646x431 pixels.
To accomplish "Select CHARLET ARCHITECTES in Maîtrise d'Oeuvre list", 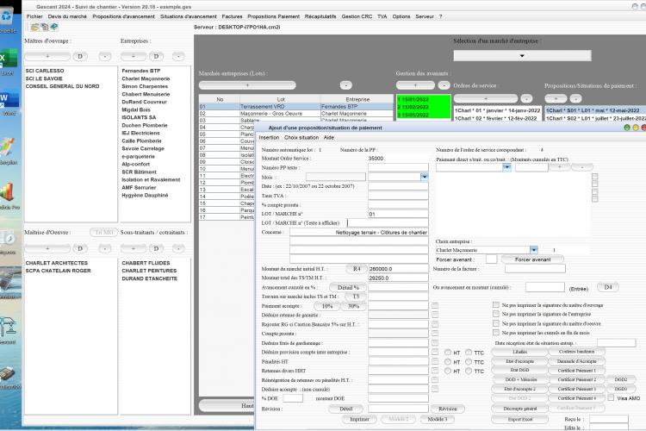I will pyautogui.click(x=57, y=263).
